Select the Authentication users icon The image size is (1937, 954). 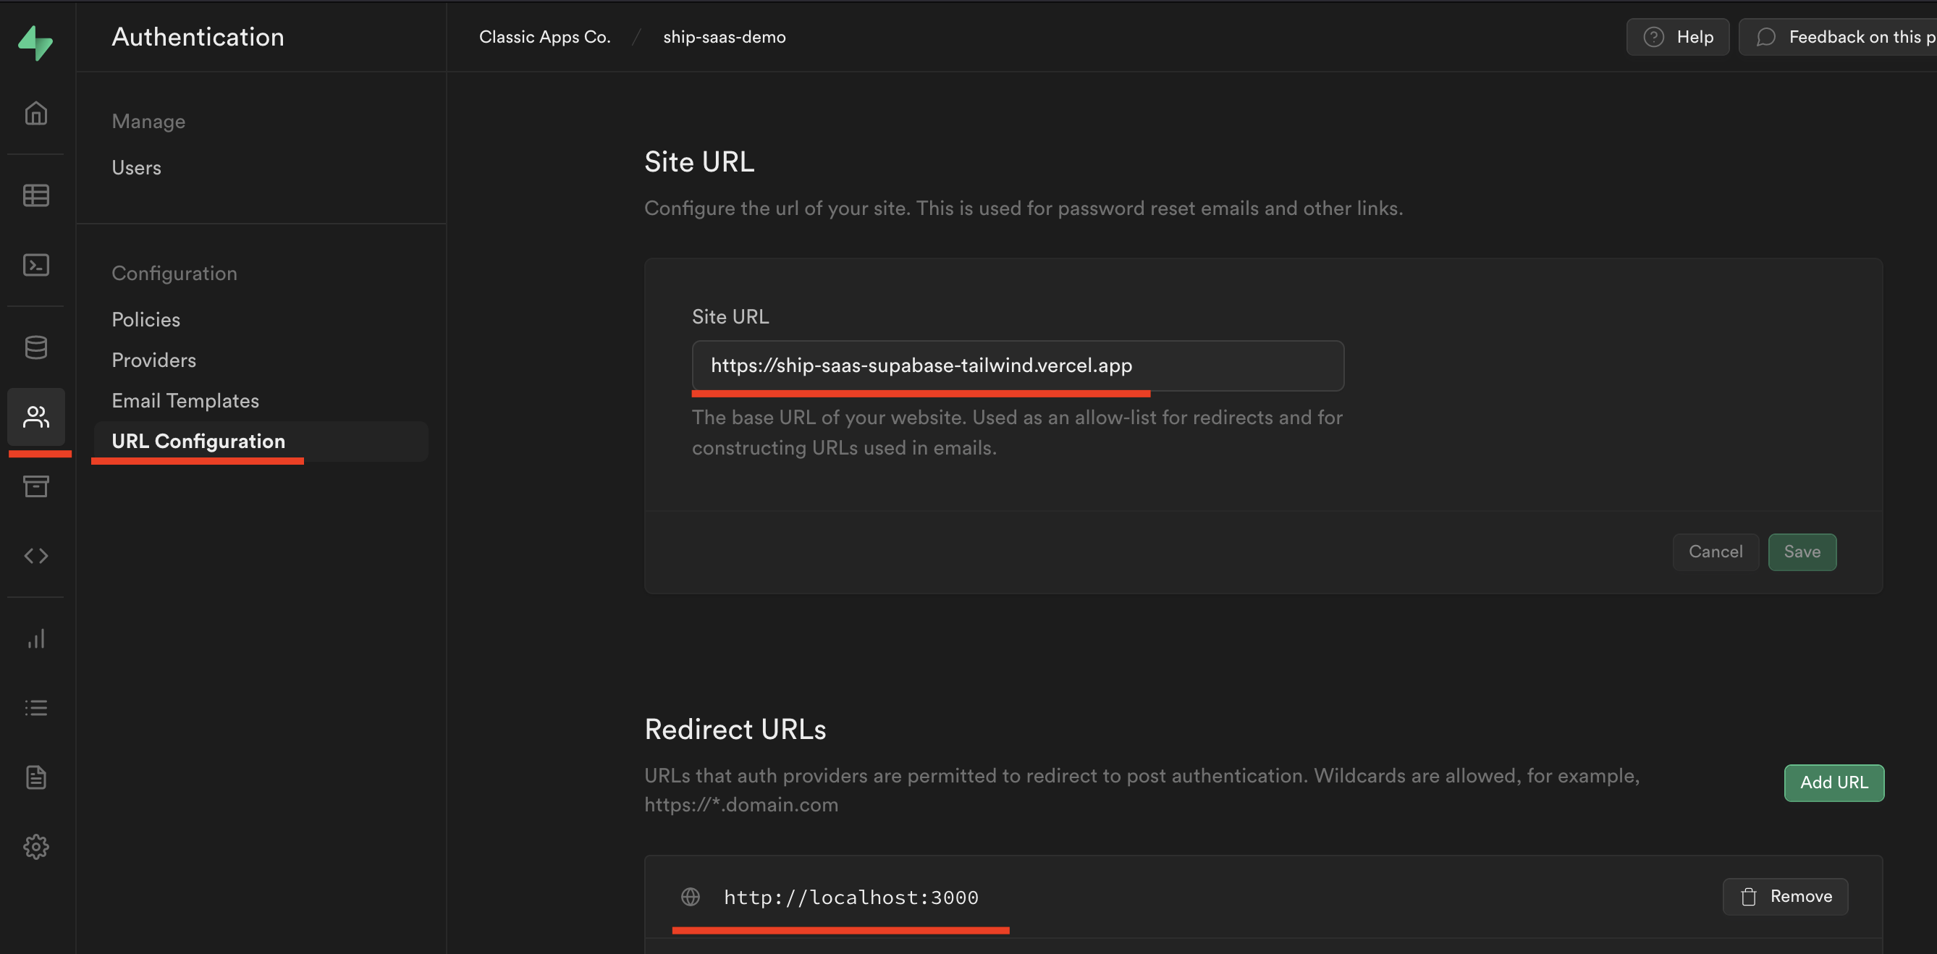point(35,416)
